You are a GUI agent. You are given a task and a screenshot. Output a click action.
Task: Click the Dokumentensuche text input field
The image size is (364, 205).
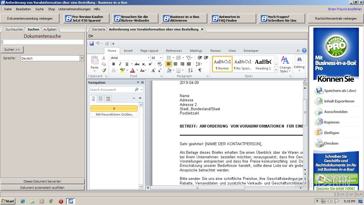click(x=42, y=42)
